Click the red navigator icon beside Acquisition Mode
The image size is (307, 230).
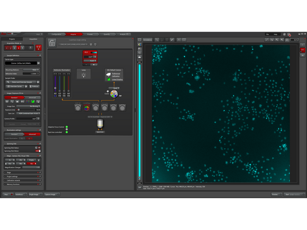(x=38, y=48)
